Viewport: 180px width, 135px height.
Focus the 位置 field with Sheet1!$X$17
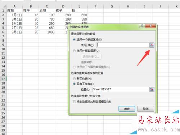[121, 89]
